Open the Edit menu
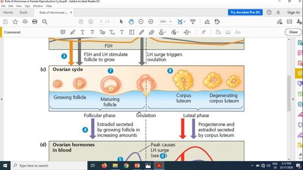The image size is (303, 170). click(10, 6)
